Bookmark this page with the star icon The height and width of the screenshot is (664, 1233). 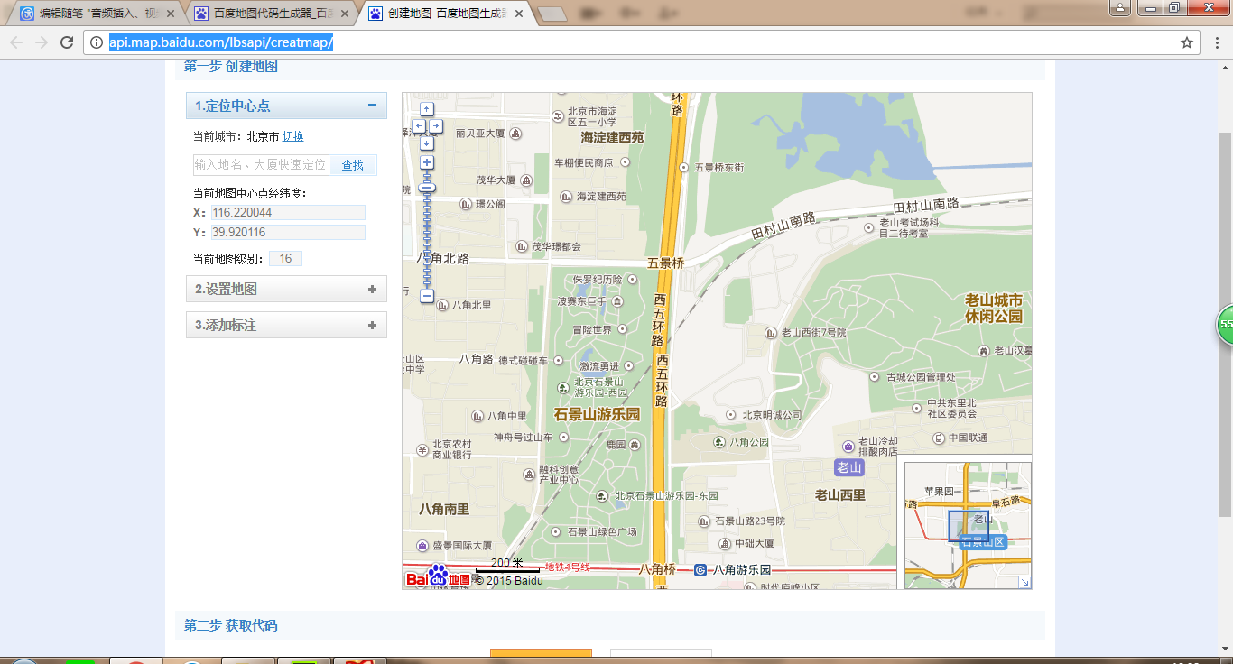[x=1187, y=42]
